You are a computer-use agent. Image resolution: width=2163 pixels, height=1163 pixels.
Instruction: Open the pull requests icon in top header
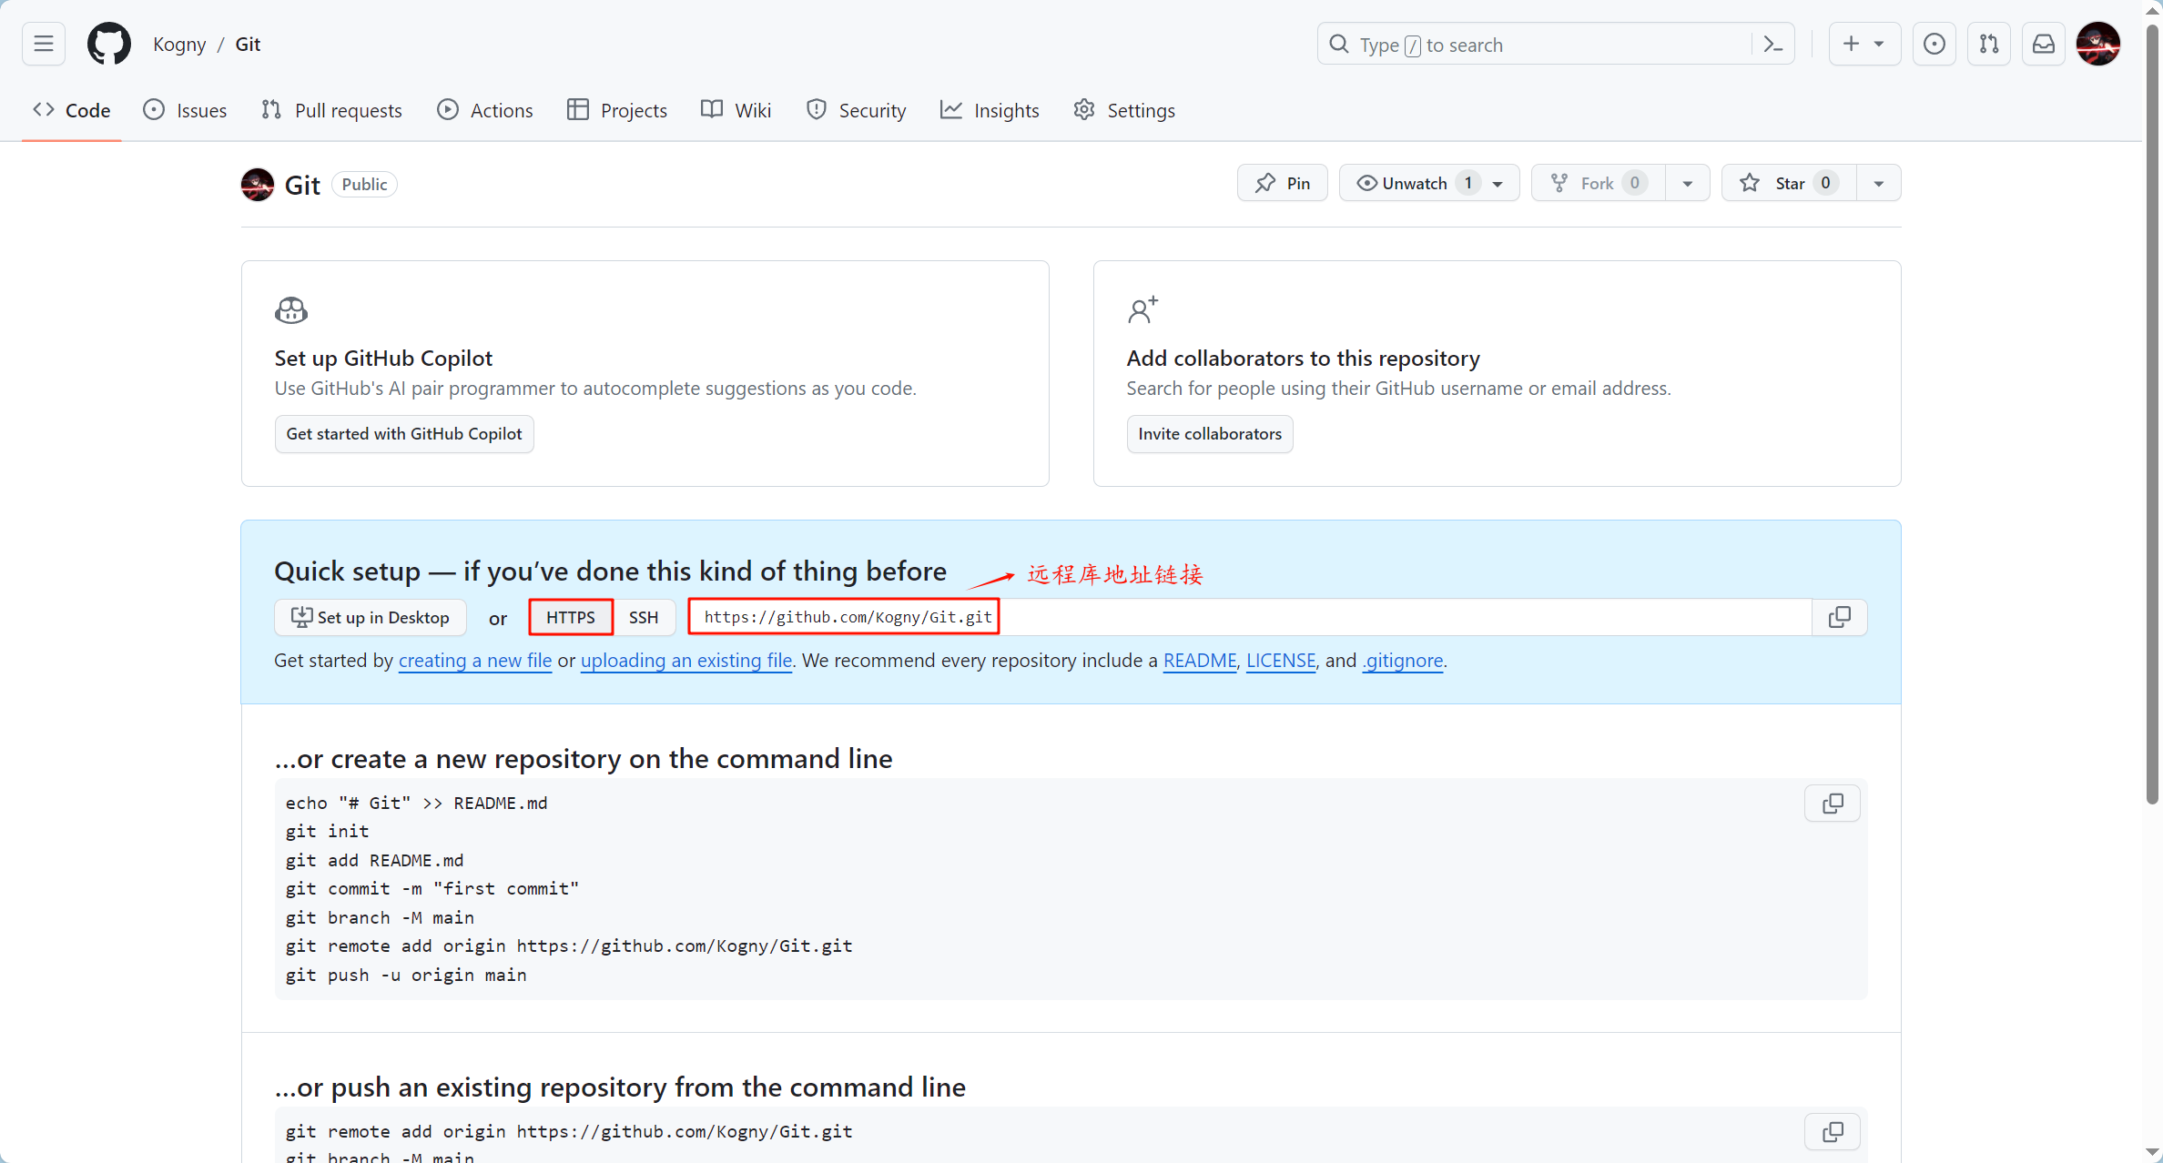1989,44
